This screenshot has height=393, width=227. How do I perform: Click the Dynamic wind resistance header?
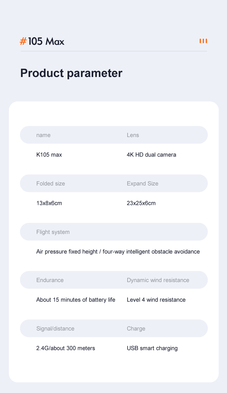click(x=158, y=280)
